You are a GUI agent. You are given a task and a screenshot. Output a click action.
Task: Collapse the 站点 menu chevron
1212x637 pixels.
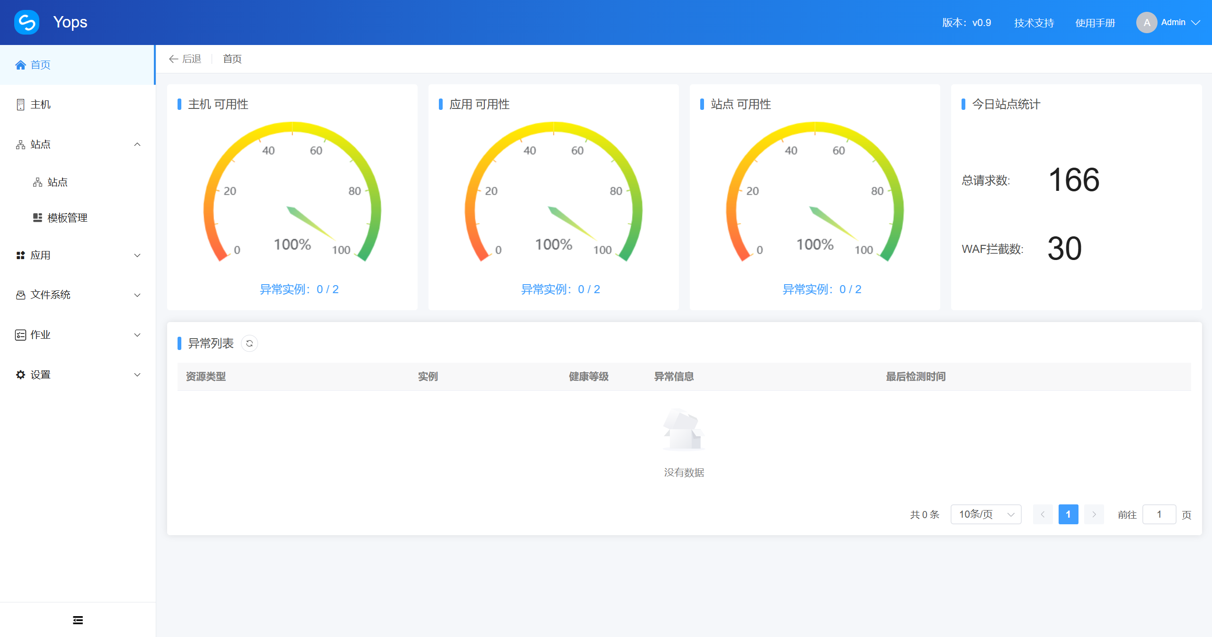pos(137,144)
